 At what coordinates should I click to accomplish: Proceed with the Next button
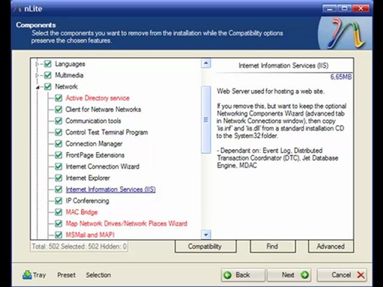point(289,275)
